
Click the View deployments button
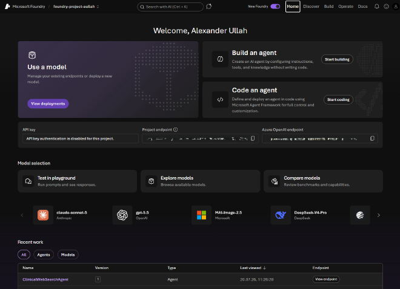click(48, 103)
